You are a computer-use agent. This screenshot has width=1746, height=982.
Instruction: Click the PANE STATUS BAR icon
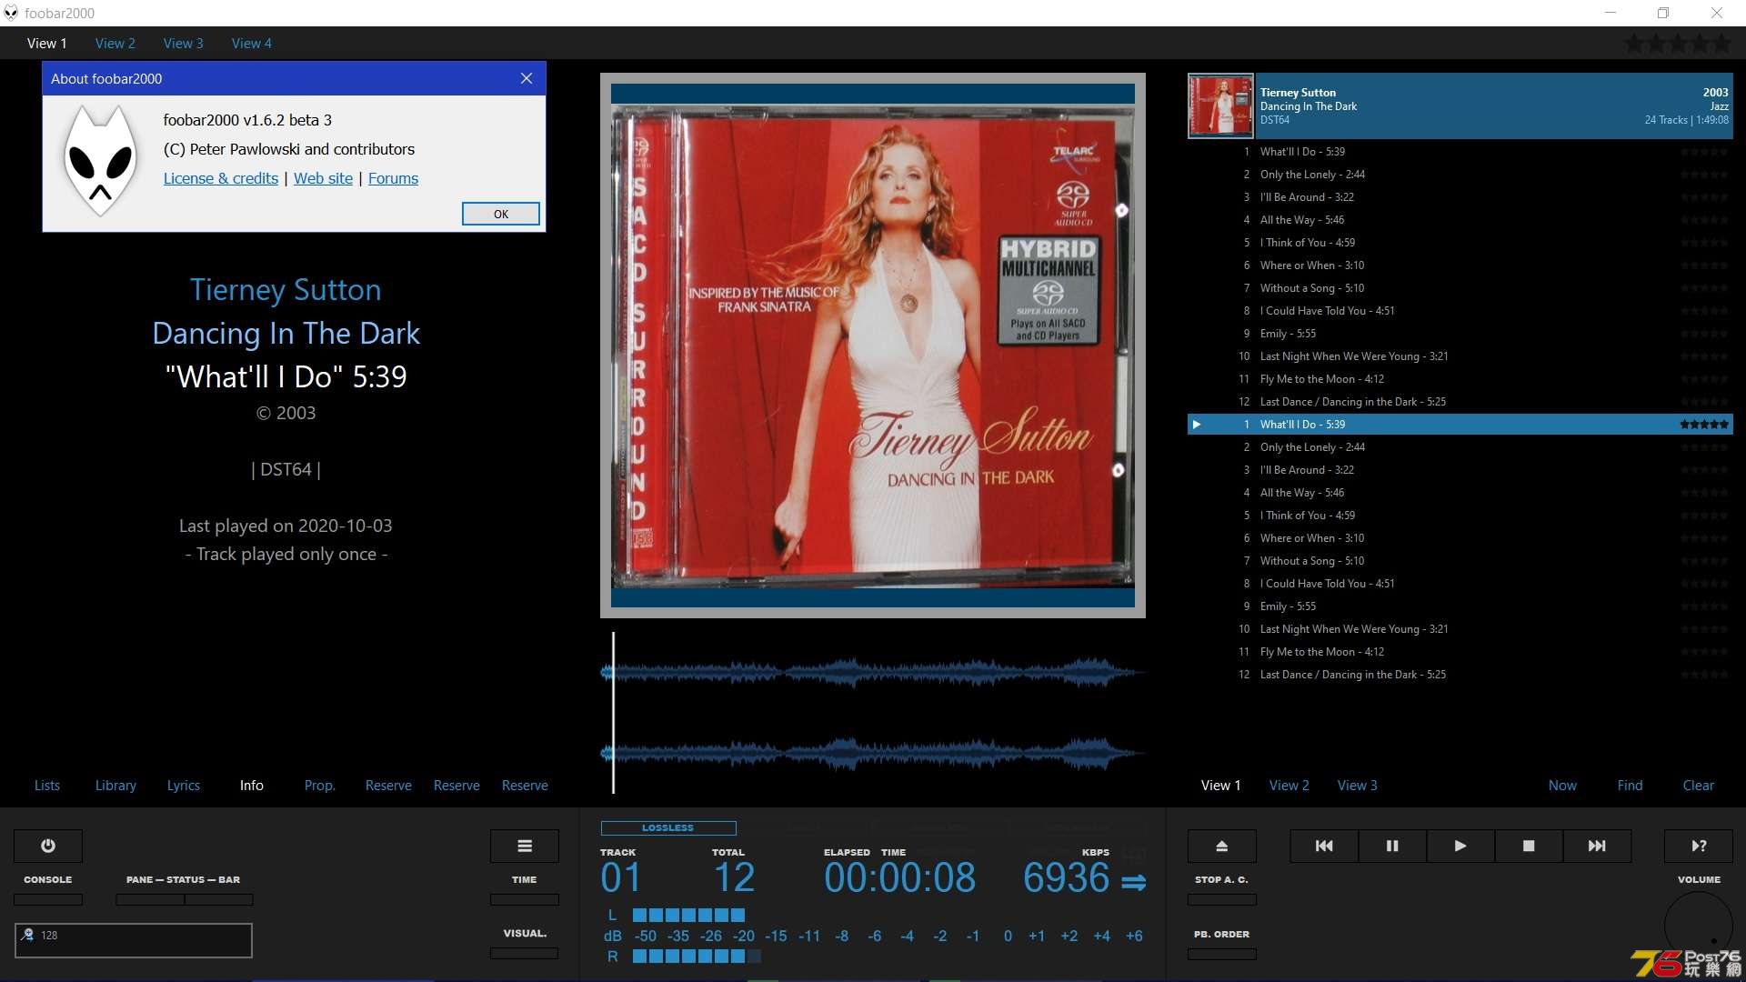tap(184, 879)
